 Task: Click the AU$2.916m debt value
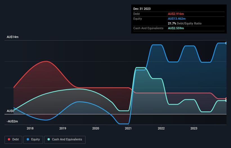(176, 14)
